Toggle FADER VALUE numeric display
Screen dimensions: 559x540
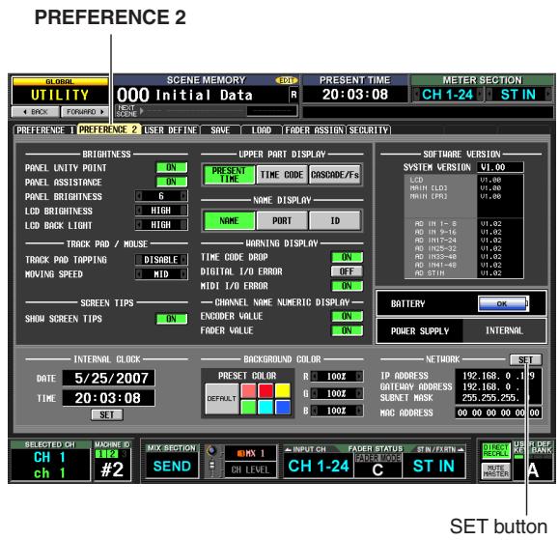[x=347, y=330]
